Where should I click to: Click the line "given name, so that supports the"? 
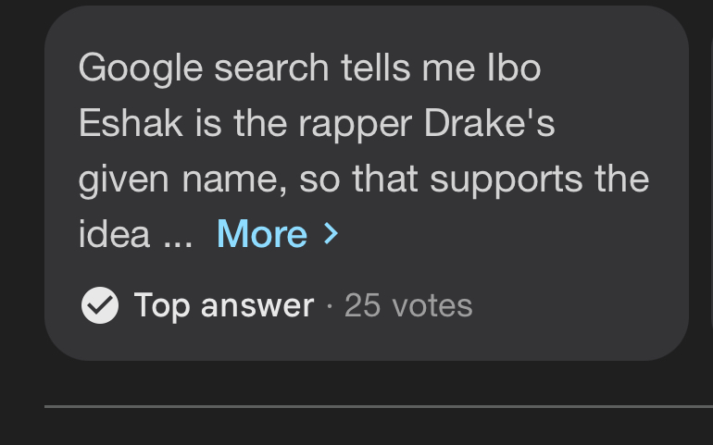(x=364, y=179)
